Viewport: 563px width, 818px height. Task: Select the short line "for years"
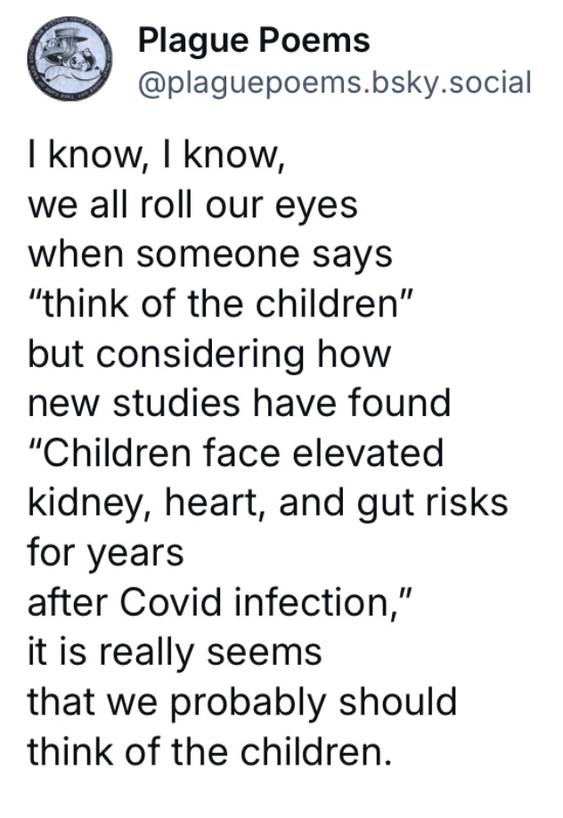105,553
